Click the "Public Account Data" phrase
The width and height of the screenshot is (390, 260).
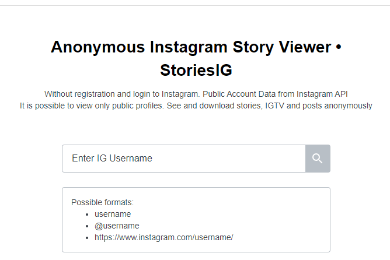pyautogui.click(x=239, y=94)
